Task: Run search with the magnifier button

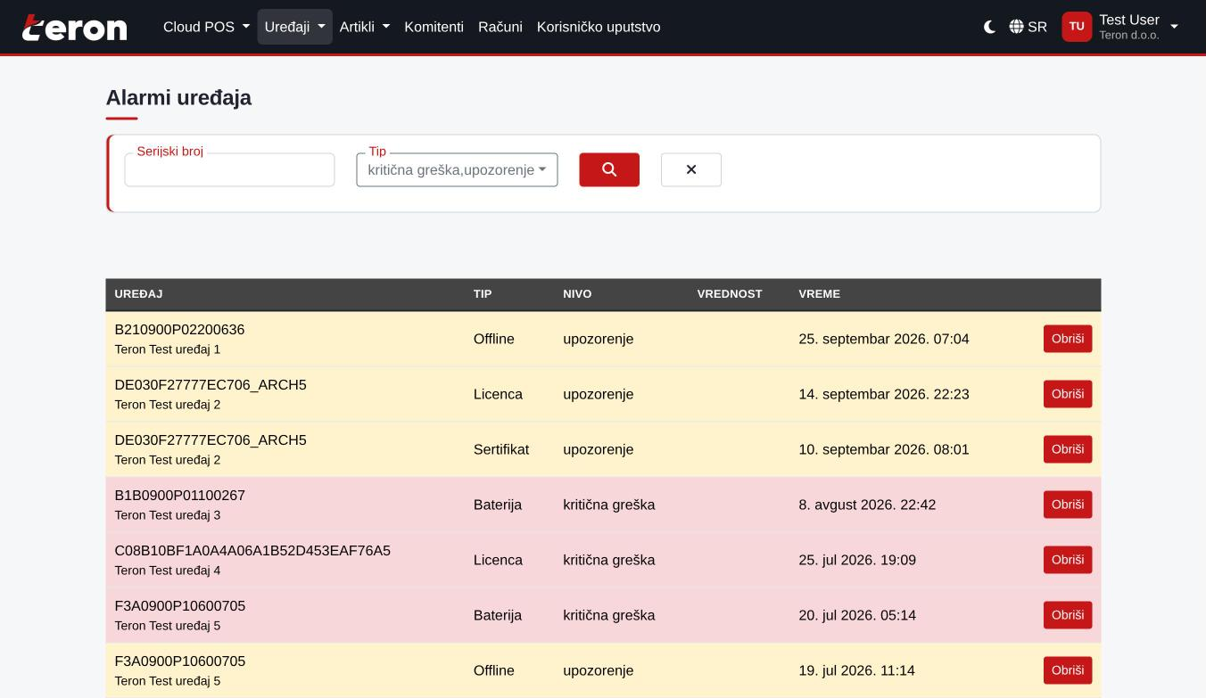Action: click(609, 169)
